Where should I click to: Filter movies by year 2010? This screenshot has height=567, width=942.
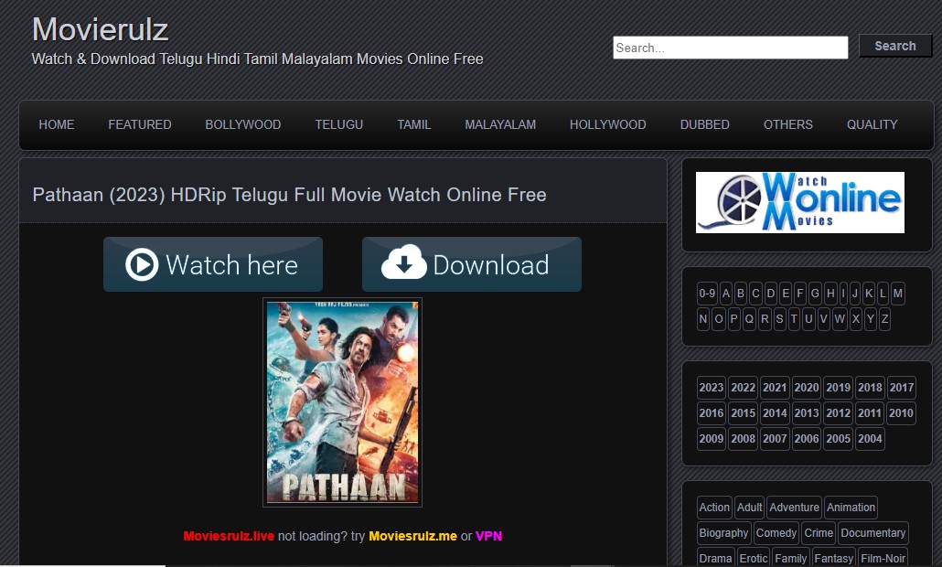[901, 412]
